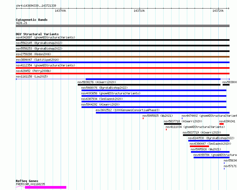Open nsv6390241 variant label
Viewport: 237px width, 190px height.
[227, 121]
